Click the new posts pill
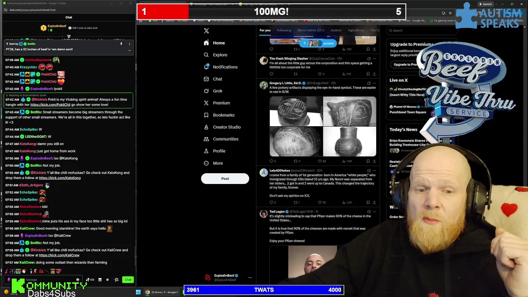The height and width of the screenshot is (297, 528). tap(318, 43)
